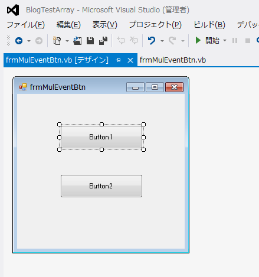Open dropdown beside the 開始 button
Image resolution: width=259 pixels, height=277 pixels.
[x=225, y=41]
